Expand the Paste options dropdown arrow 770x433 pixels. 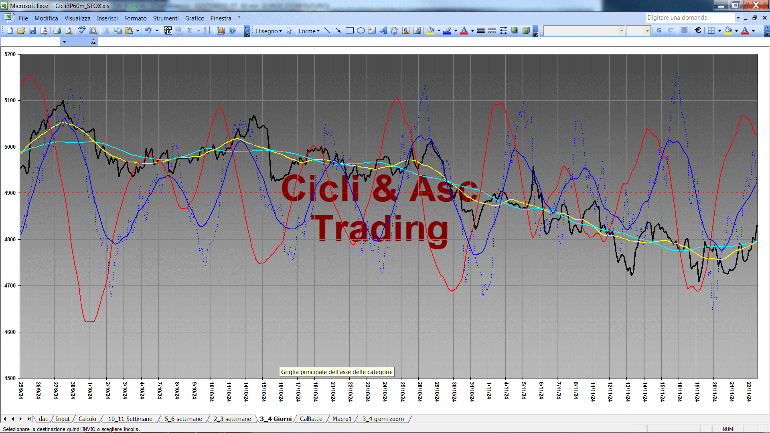click(x=138, y=30)
